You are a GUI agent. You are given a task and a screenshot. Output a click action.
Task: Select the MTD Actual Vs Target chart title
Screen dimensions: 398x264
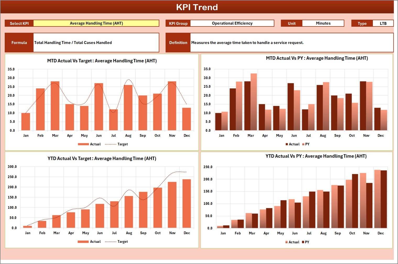(102, 61)
